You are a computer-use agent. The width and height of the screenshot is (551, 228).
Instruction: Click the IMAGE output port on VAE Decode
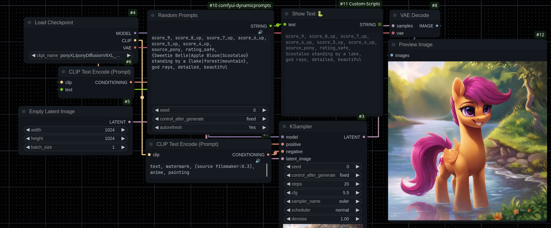pyautogui.click(x=437, y=26)
